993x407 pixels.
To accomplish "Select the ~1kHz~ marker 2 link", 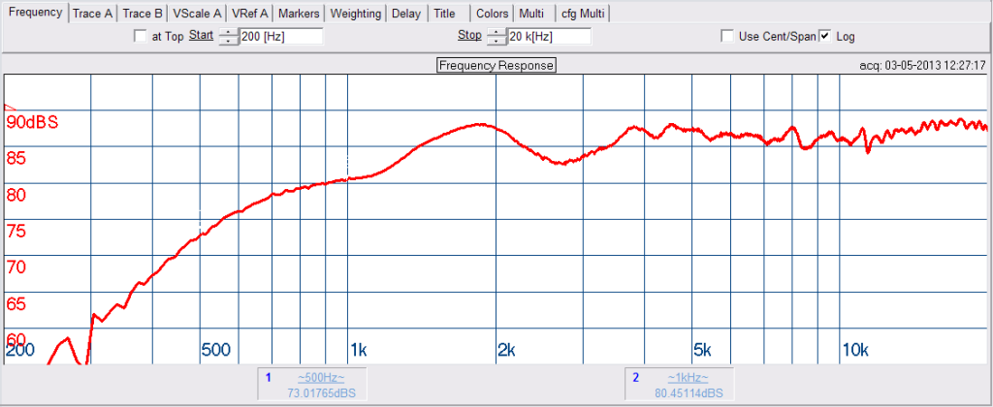I will point(687,377).
